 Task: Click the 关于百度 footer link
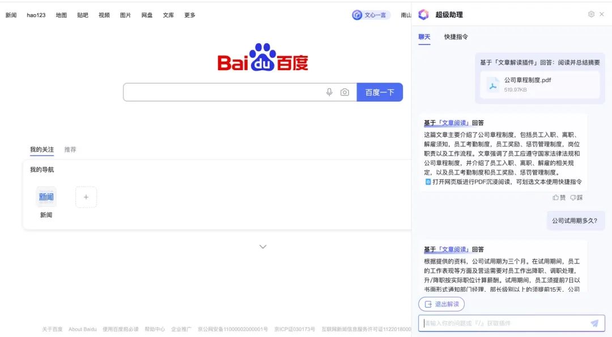pyautogui.click(x=52, y=329)
